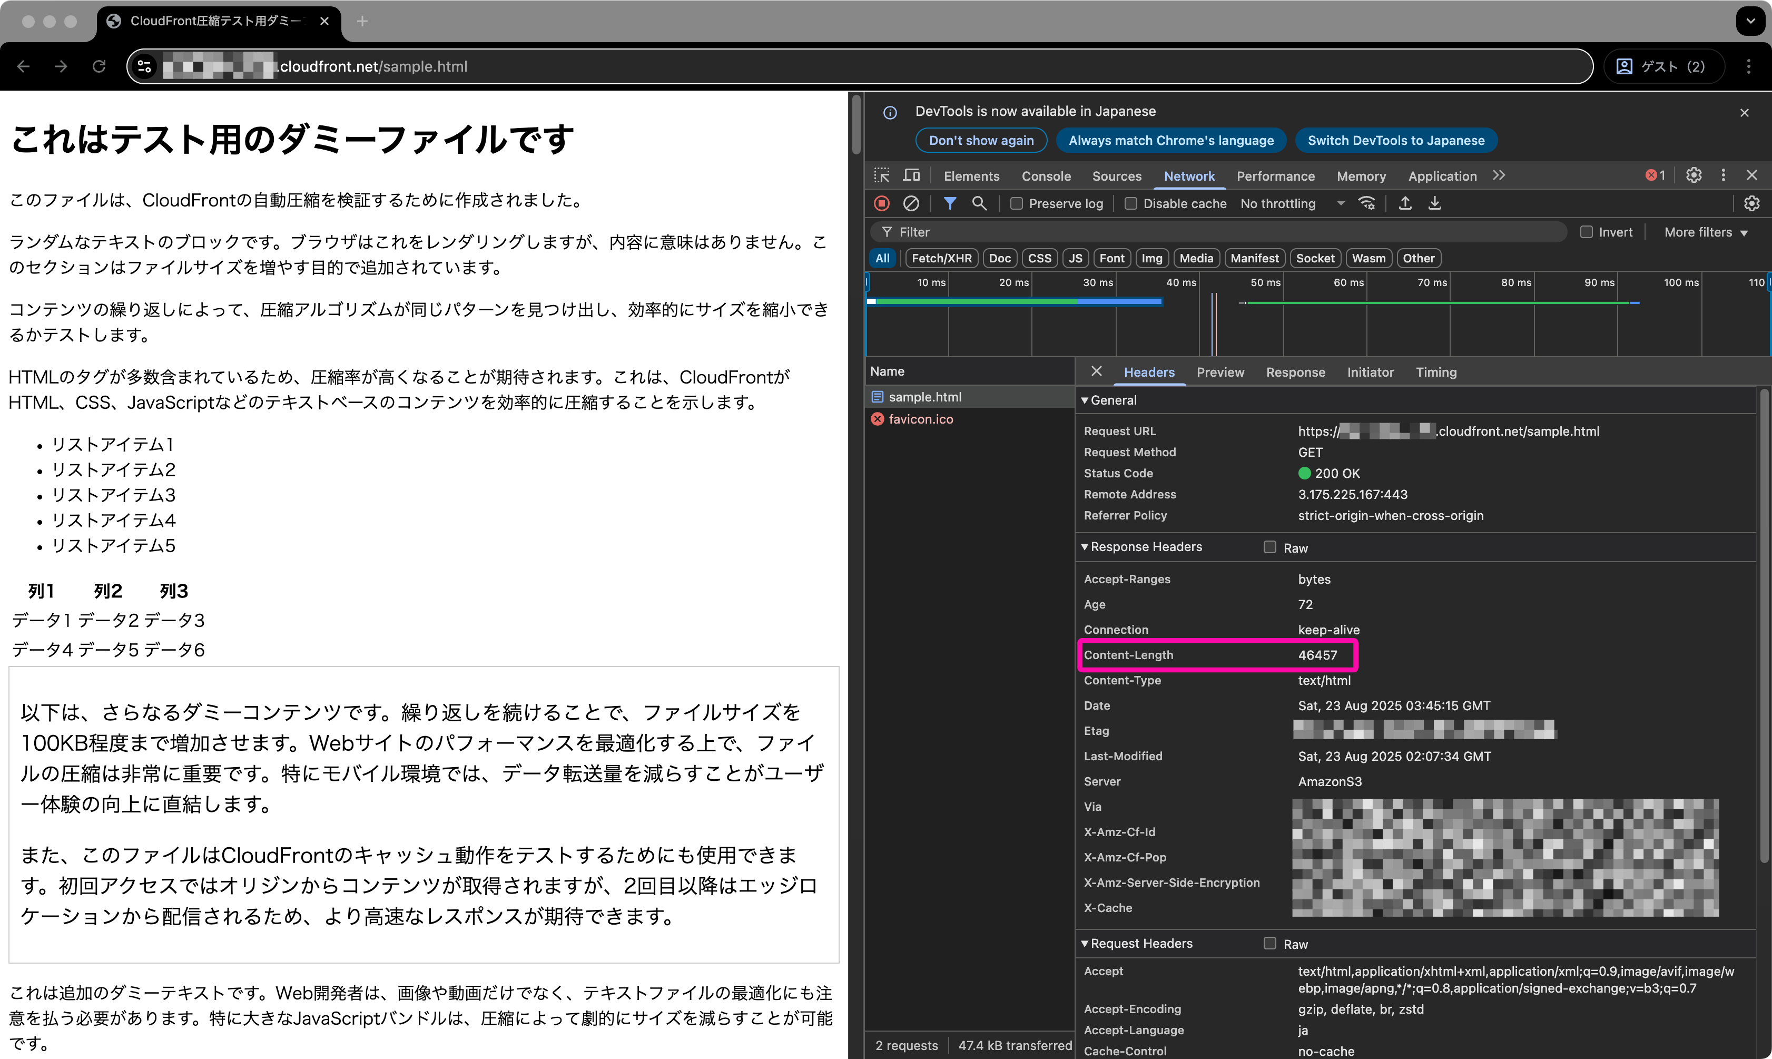Viewport: 1772px width, 1059px height.
Task: Close the CloudFront tab
Action: point(324,22)
